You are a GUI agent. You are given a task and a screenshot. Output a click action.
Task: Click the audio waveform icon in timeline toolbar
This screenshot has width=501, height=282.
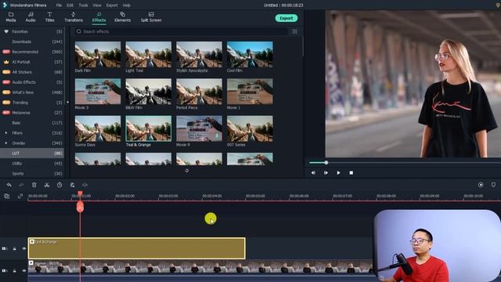(85, 185)
